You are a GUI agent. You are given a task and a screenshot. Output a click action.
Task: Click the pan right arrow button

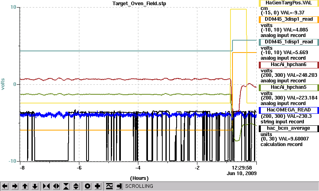coord(15,186)
